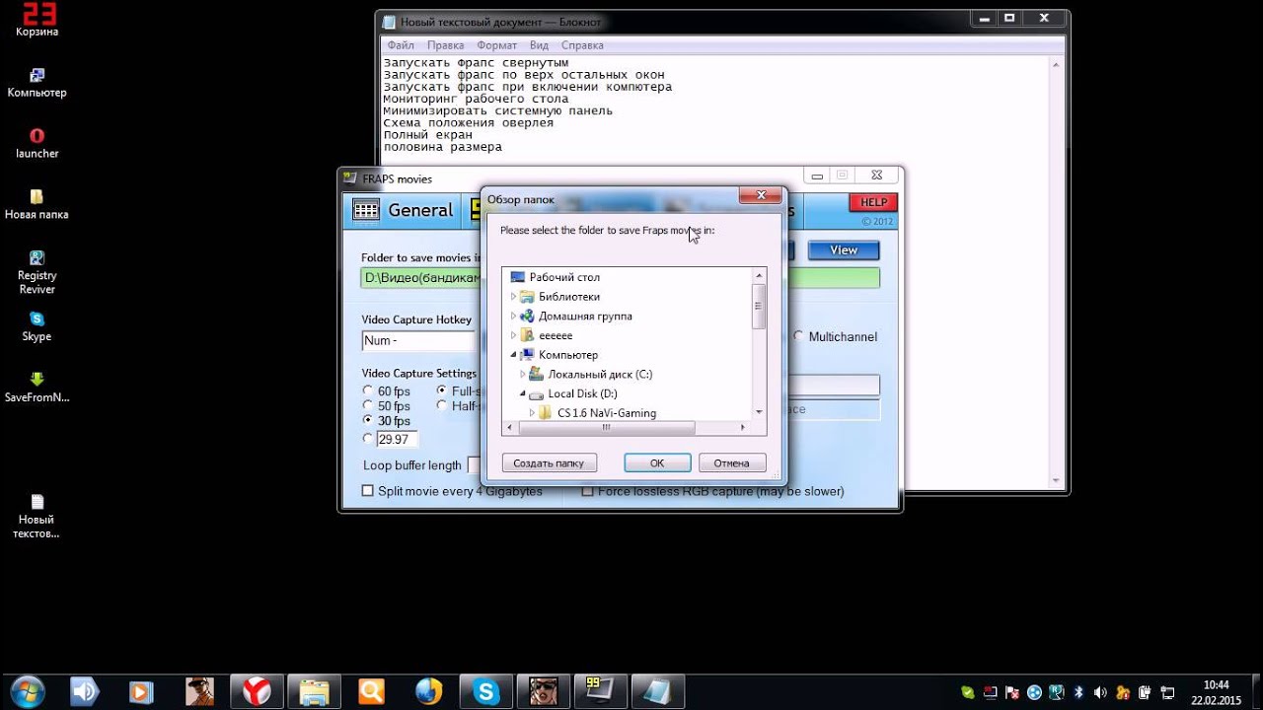
Task: Click the Video Capture Hotkey field
Action: pyautogui.click(x=418, y=340)
